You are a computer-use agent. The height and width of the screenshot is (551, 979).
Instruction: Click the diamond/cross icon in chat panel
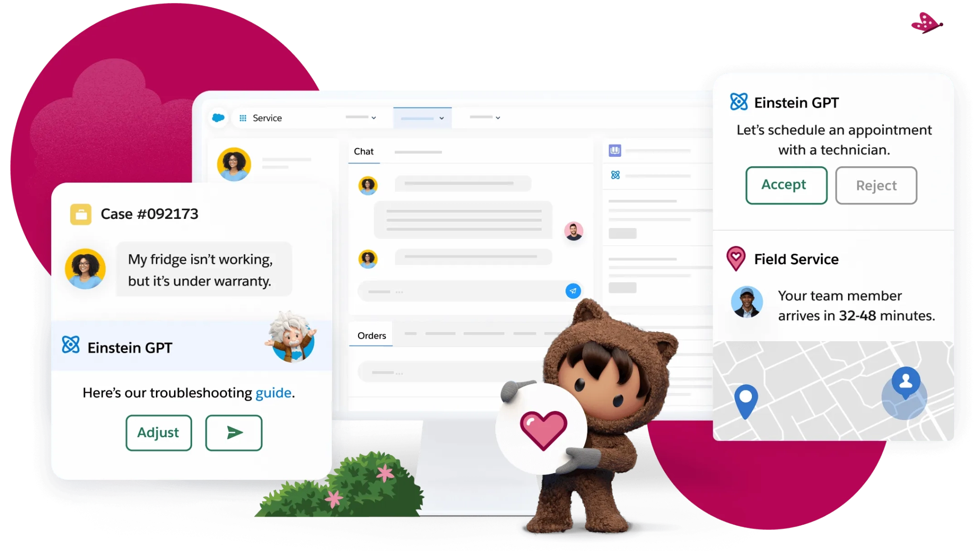615,175
